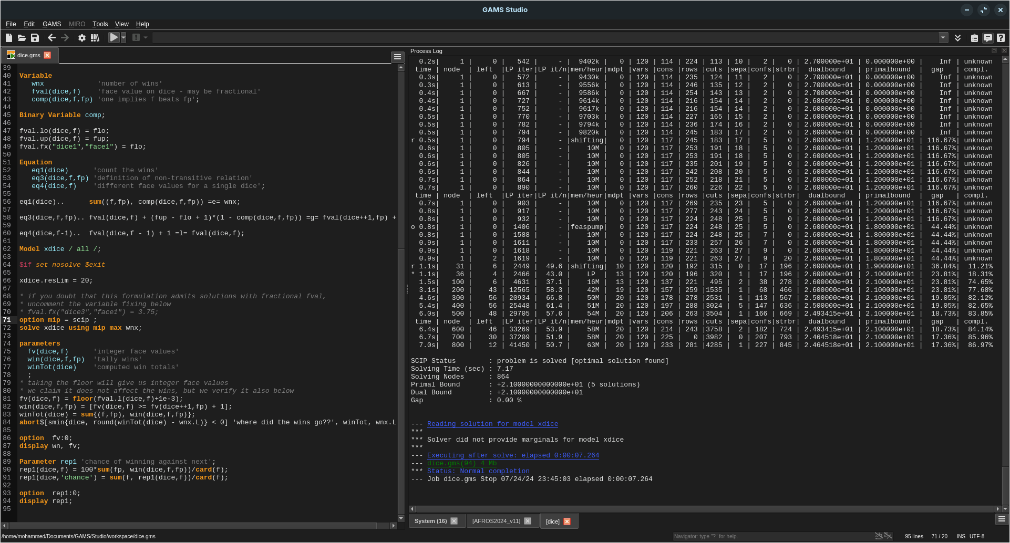Image resolution: width=1010 pixels, height=543 pixels.
Task: Toggle the Process Log output panel
Action: [987, 38]
